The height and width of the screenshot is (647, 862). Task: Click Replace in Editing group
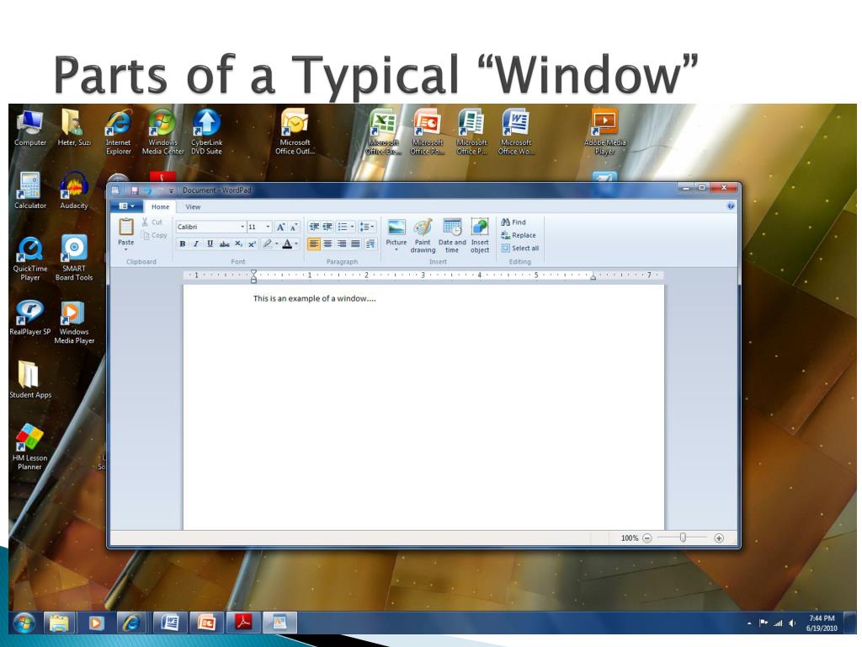[x=518, y=236]
